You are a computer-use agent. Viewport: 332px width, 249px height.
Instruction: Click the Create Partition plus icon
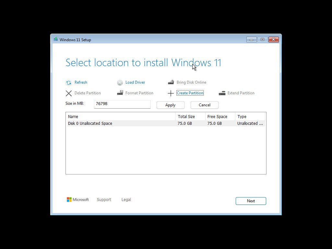point(171,93)
